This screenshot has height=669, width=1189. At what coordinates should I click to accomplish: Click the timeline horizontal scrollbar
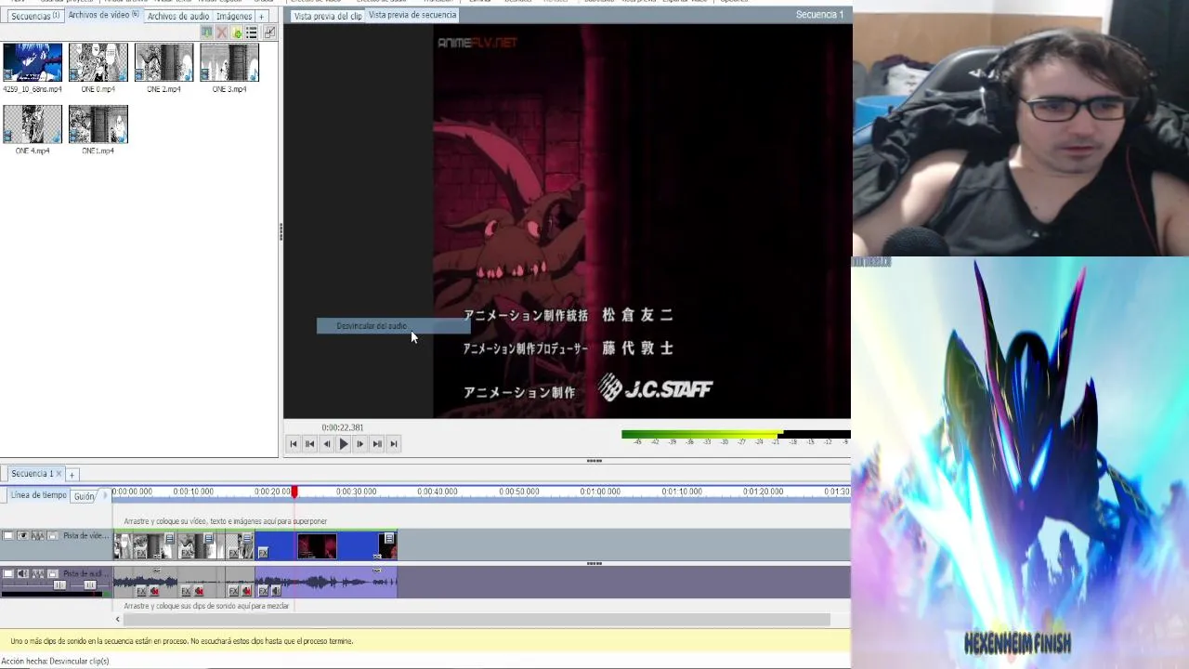(477, 619)
